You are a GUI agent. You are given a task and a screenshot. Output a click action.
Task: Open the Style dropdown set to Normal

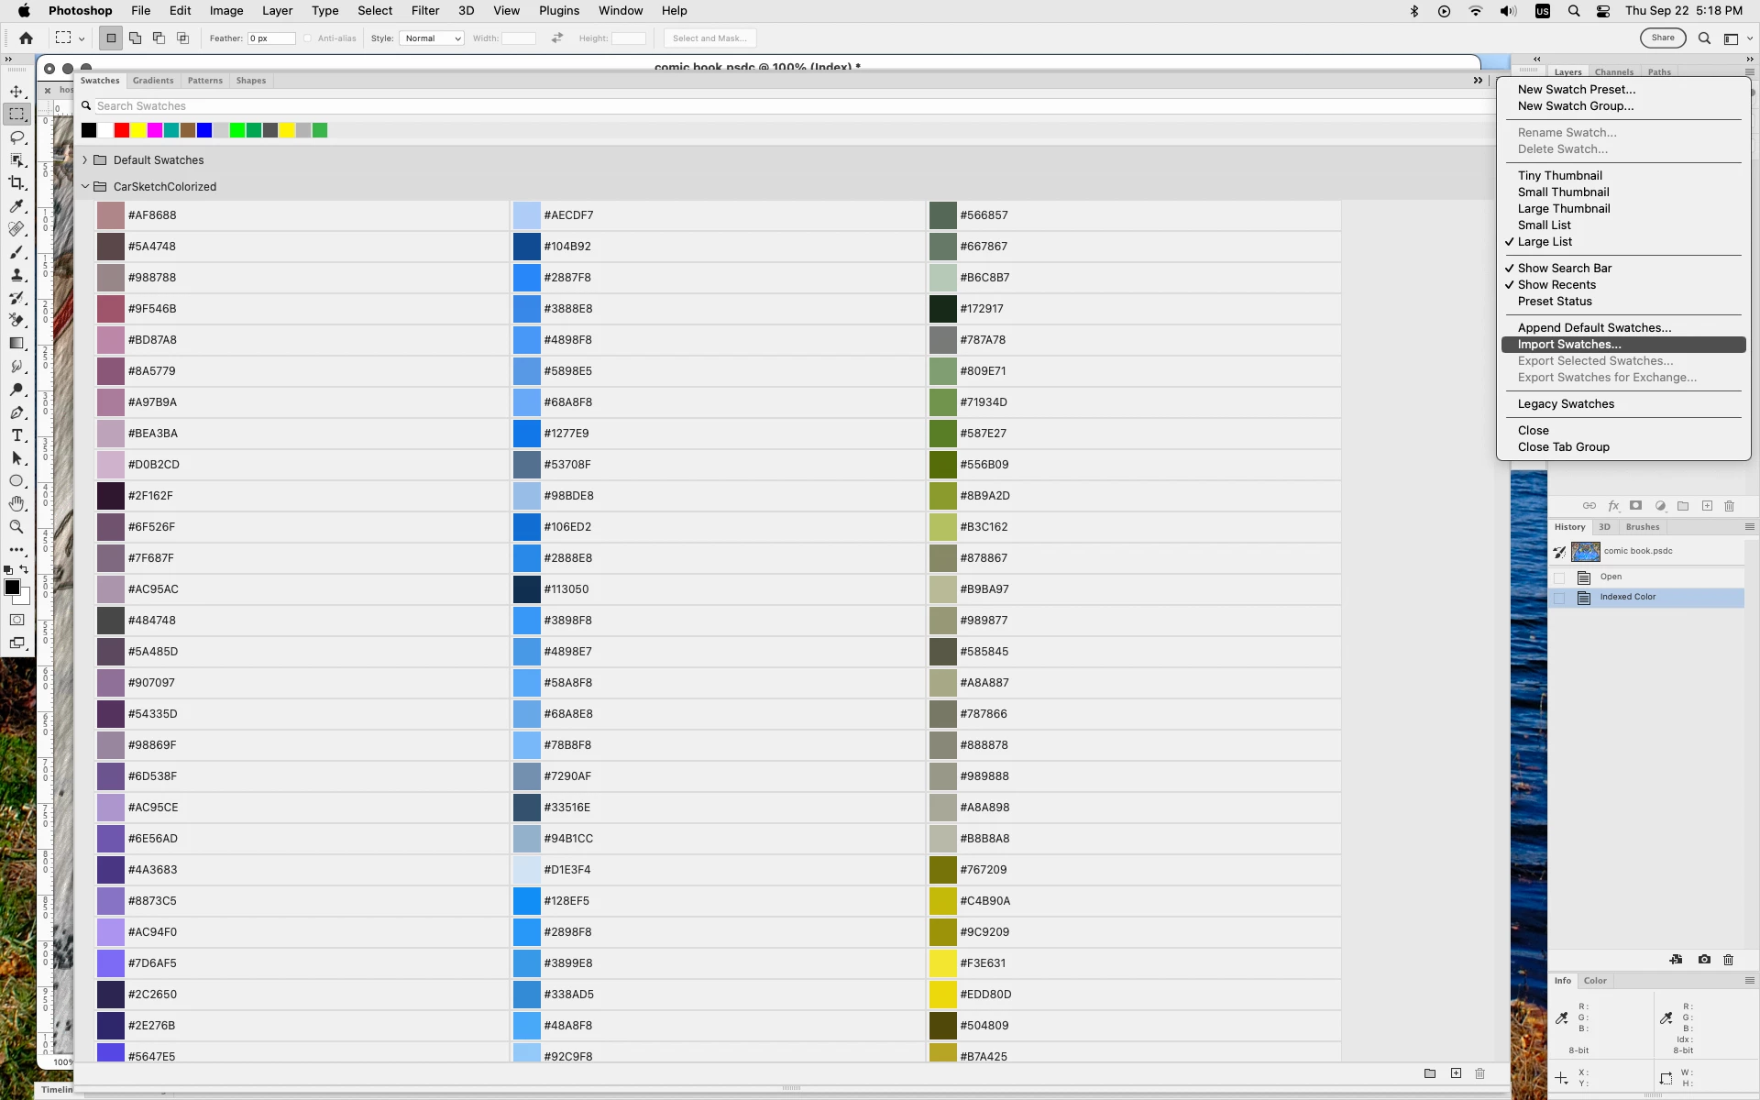(432, 38)
